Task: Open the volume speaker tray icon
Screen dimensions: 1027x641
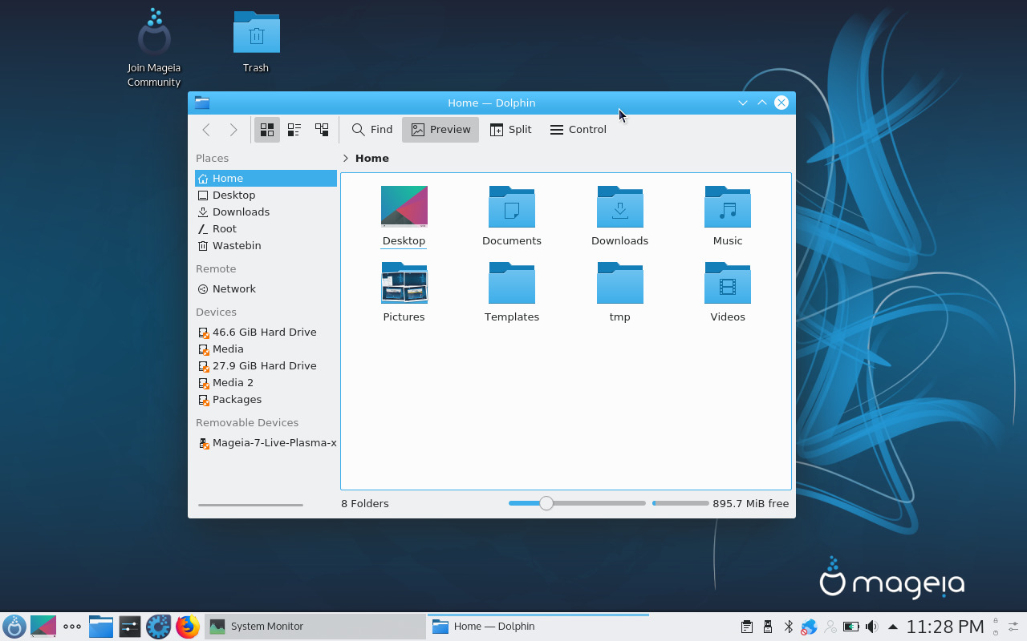Action: (x=871, y=627)
